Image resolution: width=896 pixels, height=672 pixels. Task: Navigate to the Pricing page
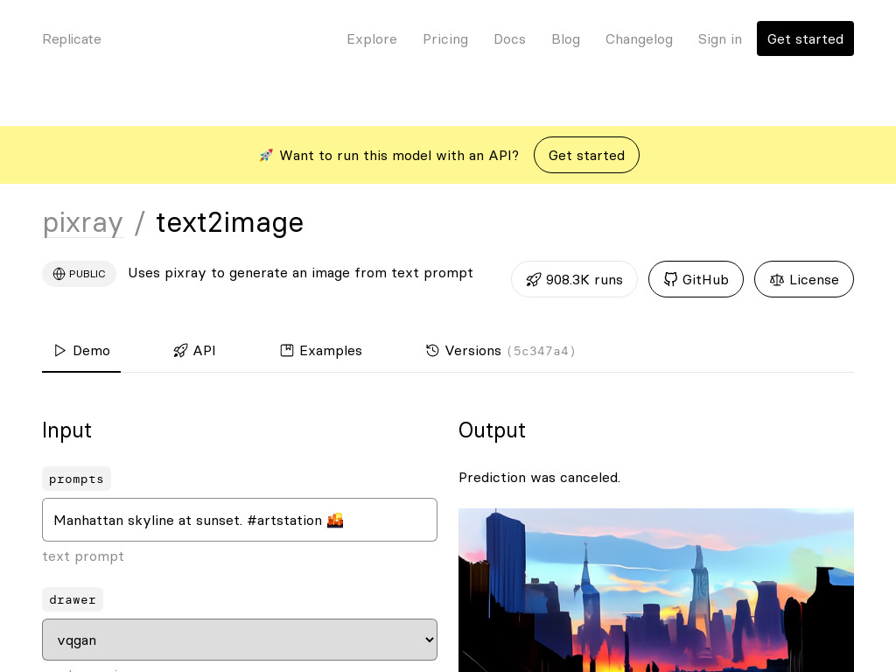pos(445,38)
